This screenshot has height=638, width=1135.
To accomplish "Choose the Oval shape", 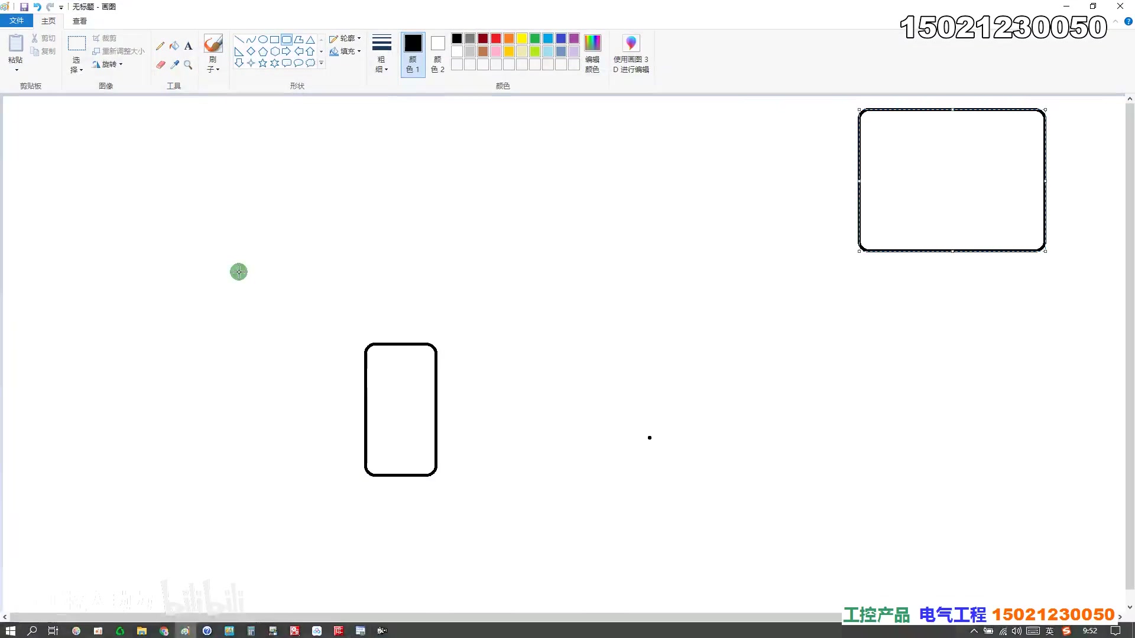I will 263,40.
